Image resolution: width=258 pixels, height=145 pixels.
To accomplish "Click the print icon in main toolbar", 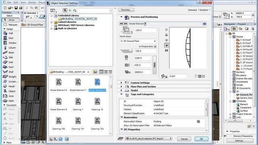I will 21,8.
